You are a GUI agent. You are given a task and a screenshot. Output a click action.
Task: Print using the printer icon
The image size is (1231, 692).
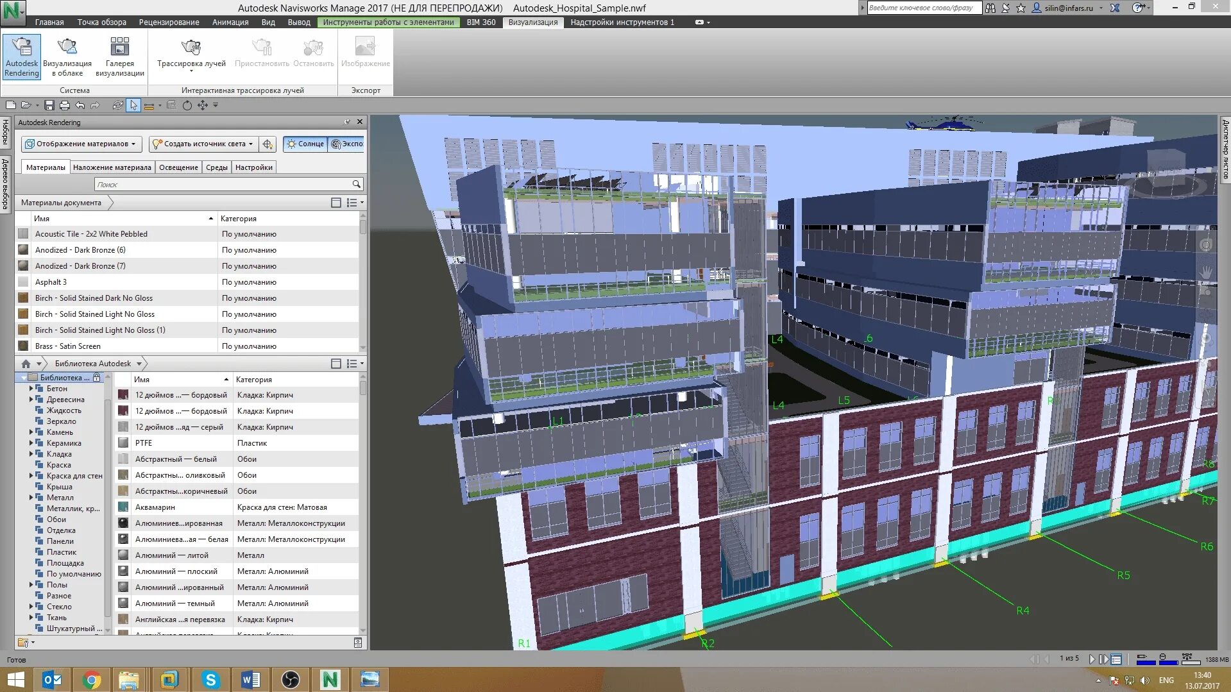pos(64,105)
